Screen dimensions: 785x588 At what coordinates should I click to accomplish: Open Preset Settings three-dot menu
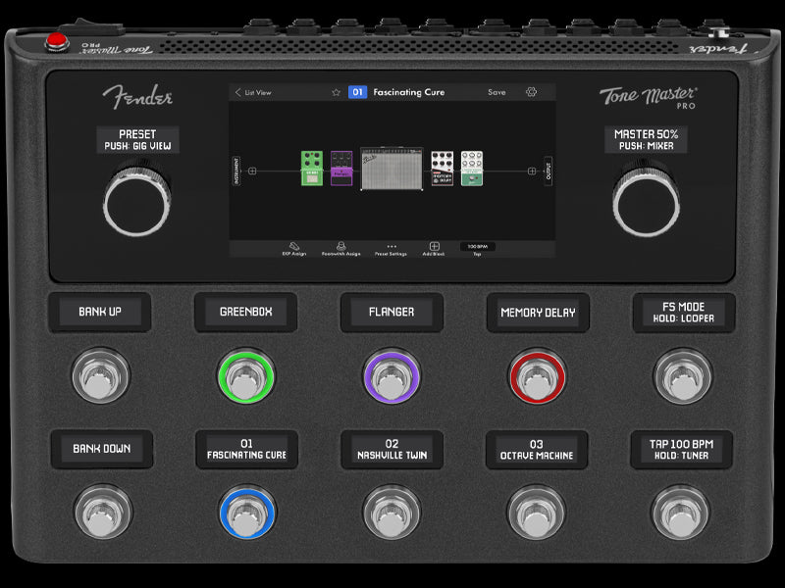pos(392,248)
